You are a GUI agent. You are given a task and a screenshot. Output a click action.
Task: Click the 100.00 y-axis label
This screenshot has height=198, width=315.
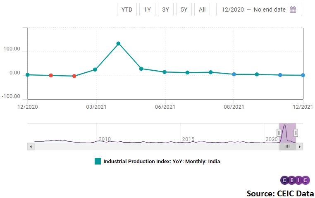12,49
